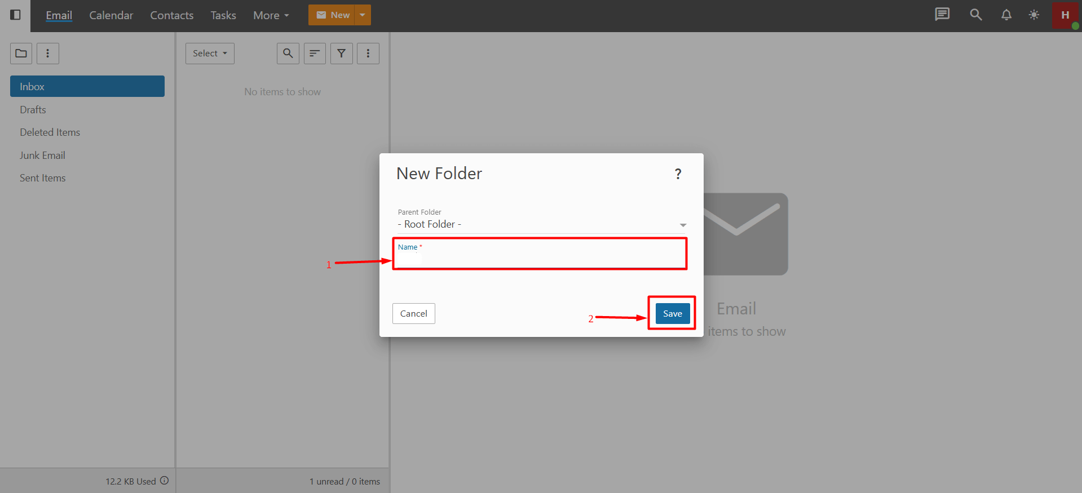Click the filter funnel icon
This screenshot has width=1082, height=493.
coord(341,54)
